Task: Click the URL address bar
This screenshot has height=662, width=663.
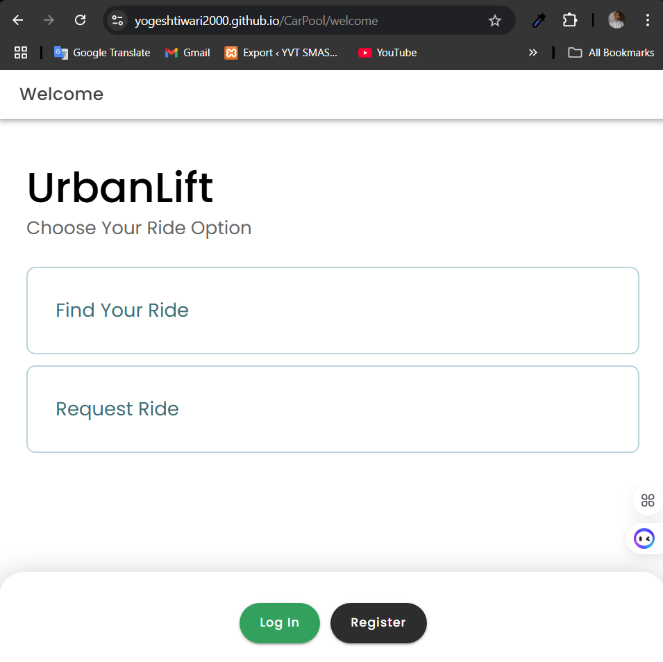Action: point(305,21)
